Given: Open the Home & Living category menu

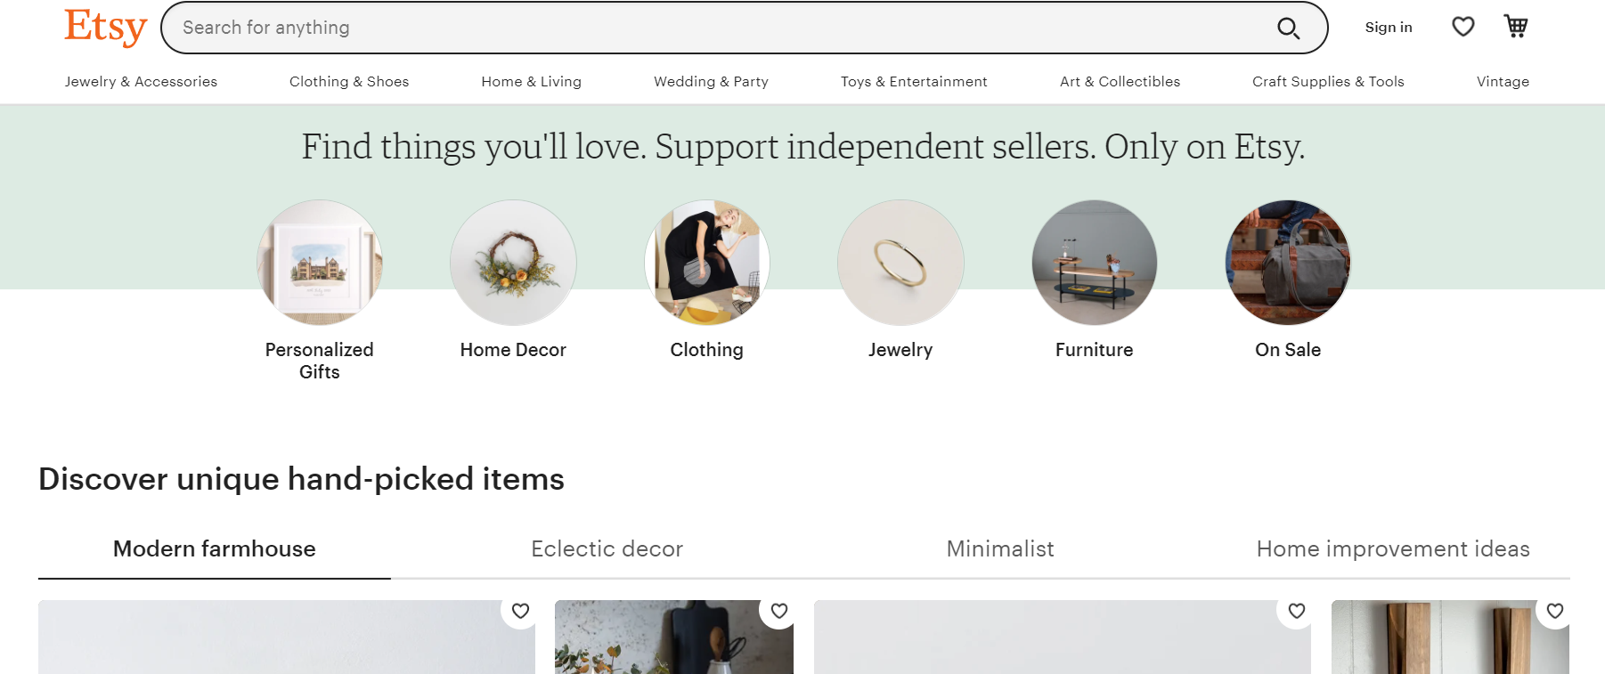Looking at the screenshot, I should pyautogui.click(x=531, y=82).
